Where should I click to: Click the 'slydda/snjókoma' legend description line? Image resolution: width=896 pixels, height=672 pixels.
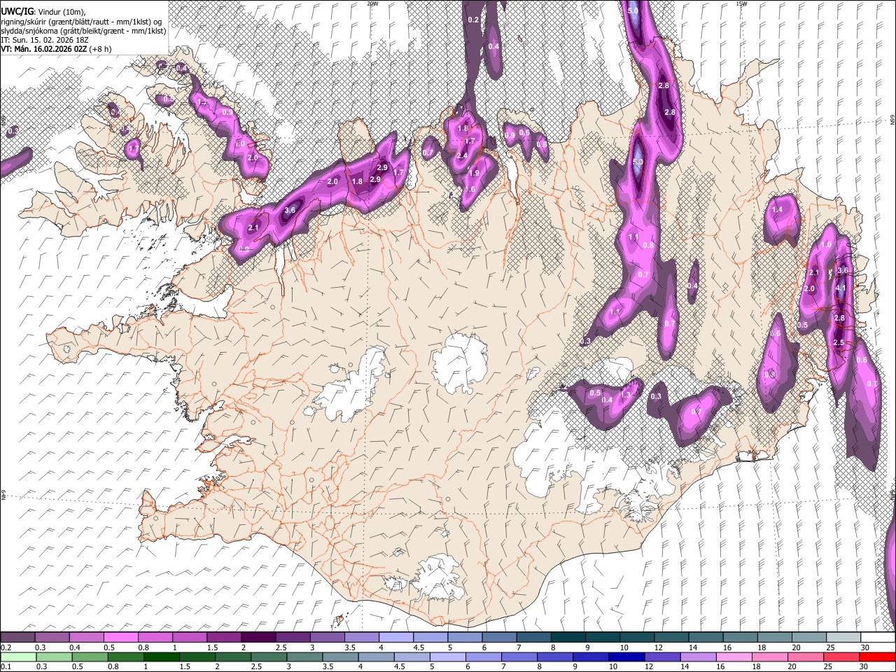(83, 31)
